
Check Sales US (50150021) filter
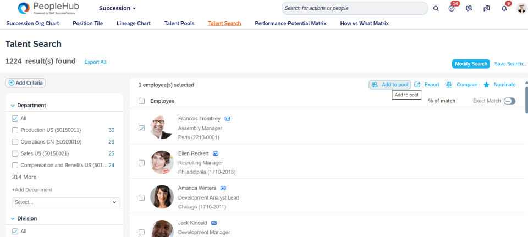tap(15, 153)
